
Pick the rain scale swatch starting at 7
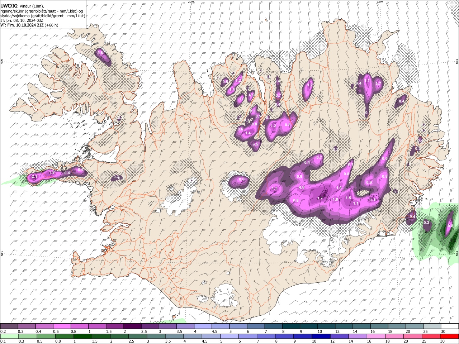point(266,336)
